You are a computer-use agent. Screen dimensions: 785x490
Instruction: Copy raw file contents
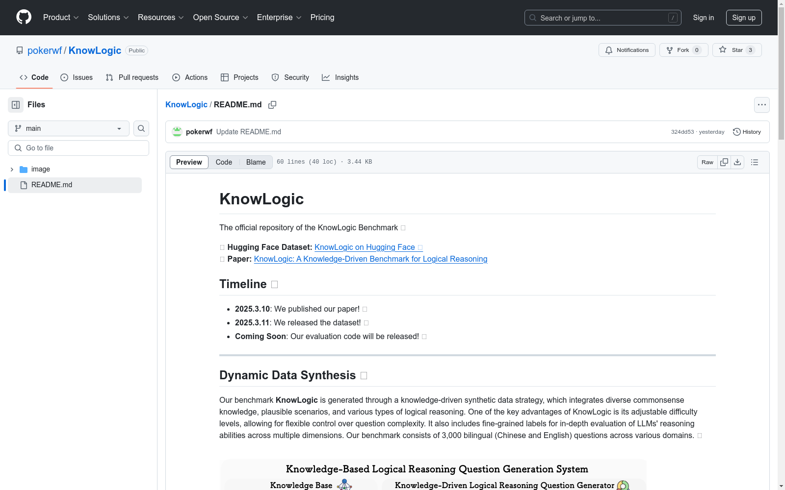[x=724, y=162]
